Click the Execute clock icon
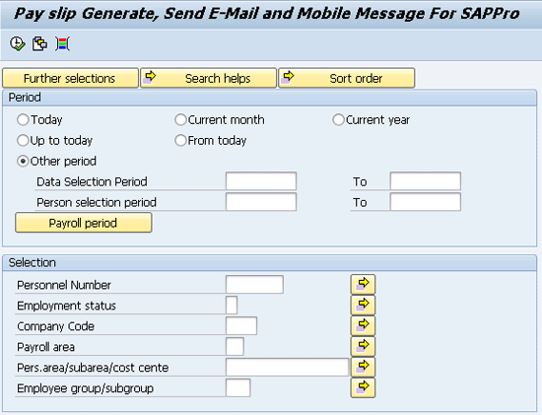The width and height of the screenshot is (542, 415). tap(18, 44)
